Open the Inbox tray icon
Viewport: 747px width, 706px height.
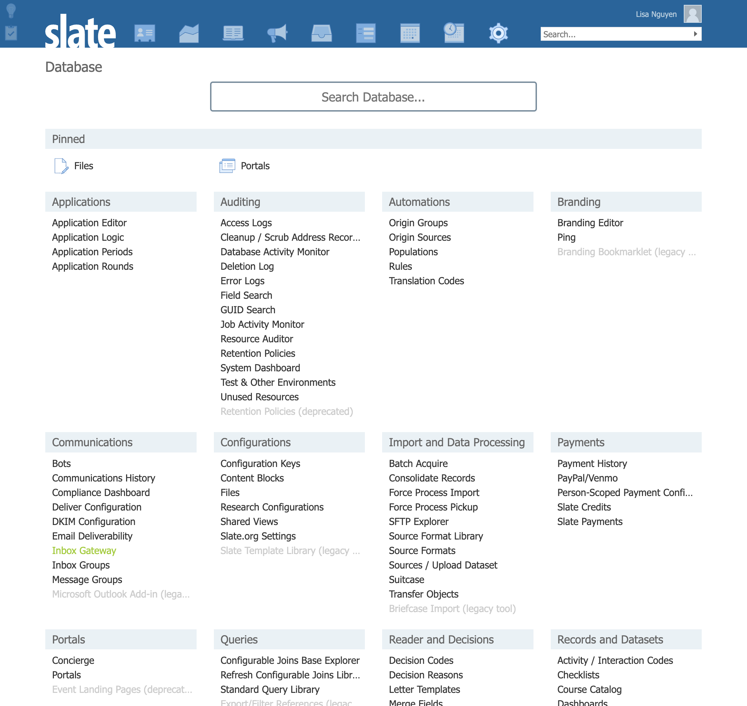[322, 33]
